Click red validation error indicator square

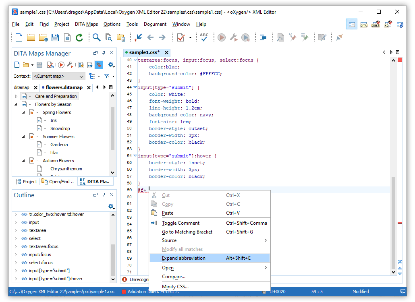point(400,60)
